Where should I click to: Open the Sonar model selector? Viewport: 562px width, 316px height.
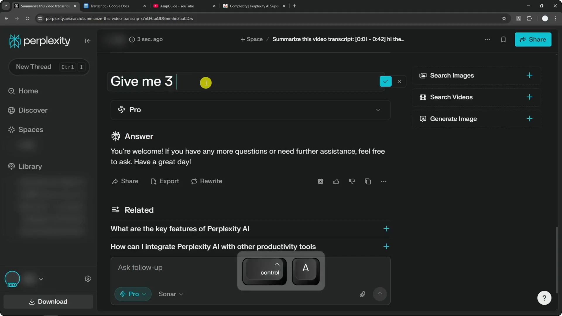[x=171, y=294]
